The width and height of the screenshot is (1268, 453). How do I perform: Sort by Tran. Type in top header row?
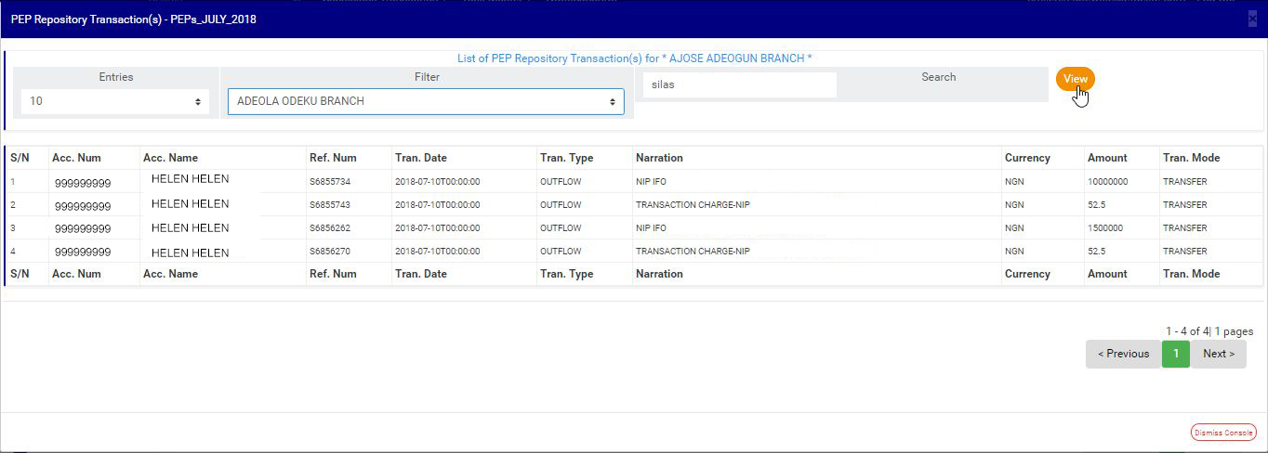pyautogui.click(x=566, y=158)
